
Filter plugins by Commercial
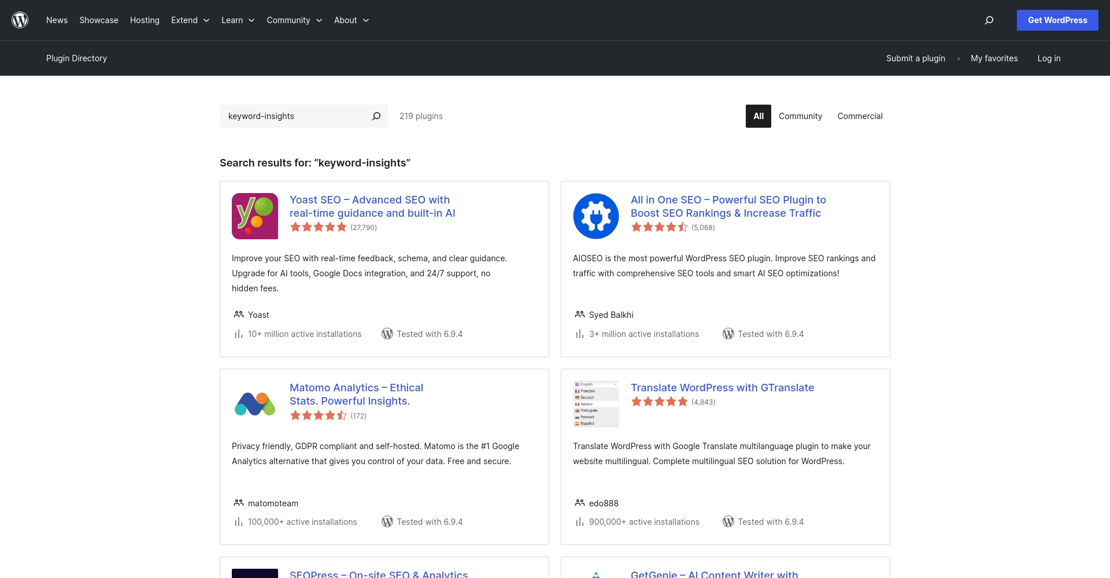pyautogui.click(x=860, y=116)
